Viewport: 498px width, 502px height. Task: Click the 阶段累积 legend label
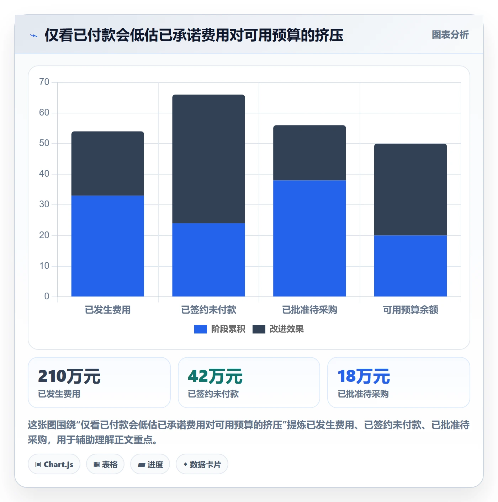[x=228, y=329]
